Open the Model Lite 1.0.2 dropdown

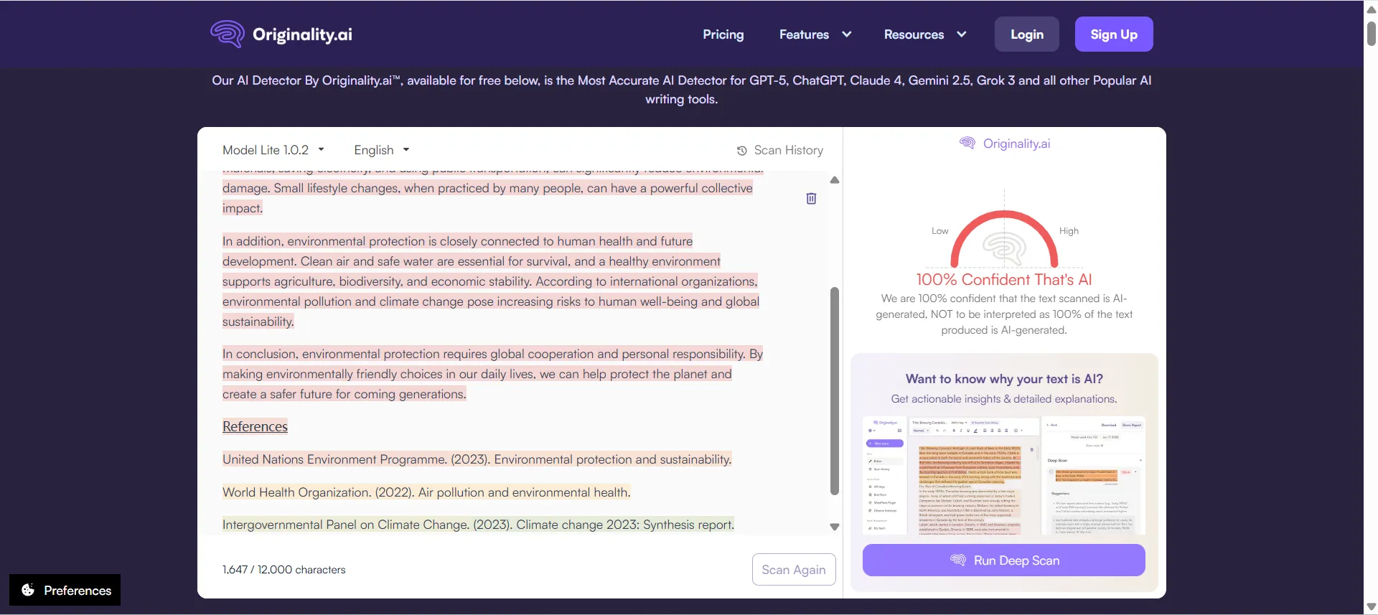tap(273, 150)
